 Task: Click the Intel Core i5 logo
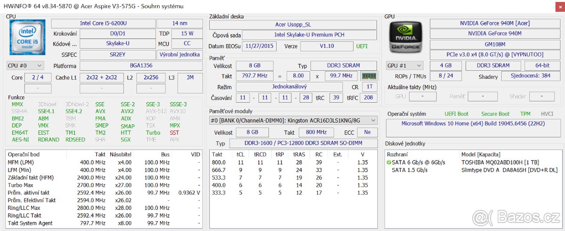(x=27, y=38)
